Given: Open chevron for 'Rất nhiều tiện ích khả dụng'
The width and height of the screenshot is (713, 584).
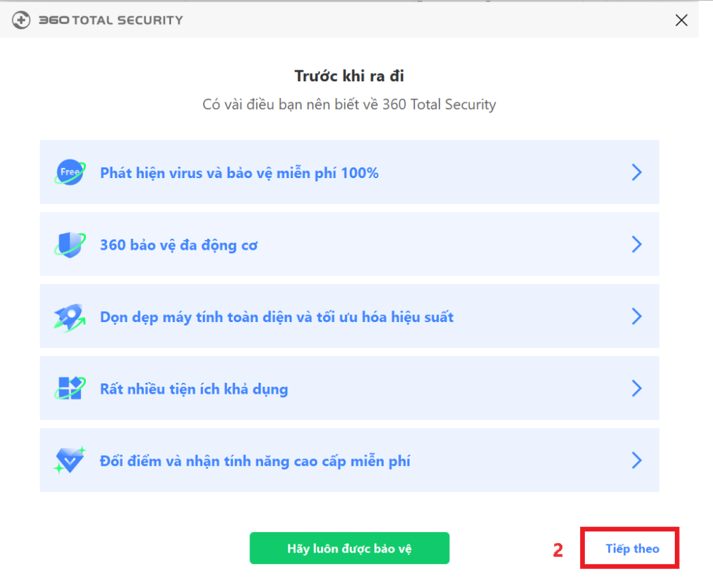Looking at the screenshot, I should pos(637,389).
